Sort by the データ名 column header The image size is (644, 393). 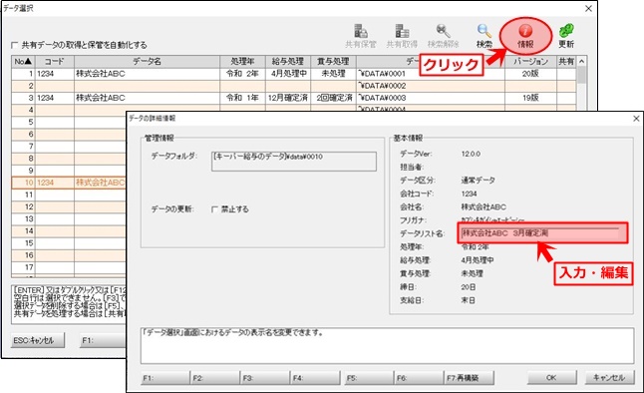(x=147, y=62)
